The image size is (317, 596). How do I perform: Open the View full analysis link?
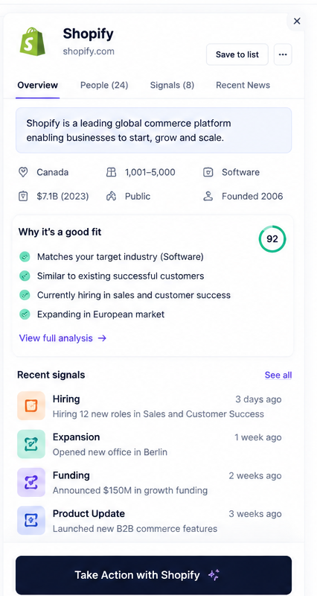click(63, 338)
